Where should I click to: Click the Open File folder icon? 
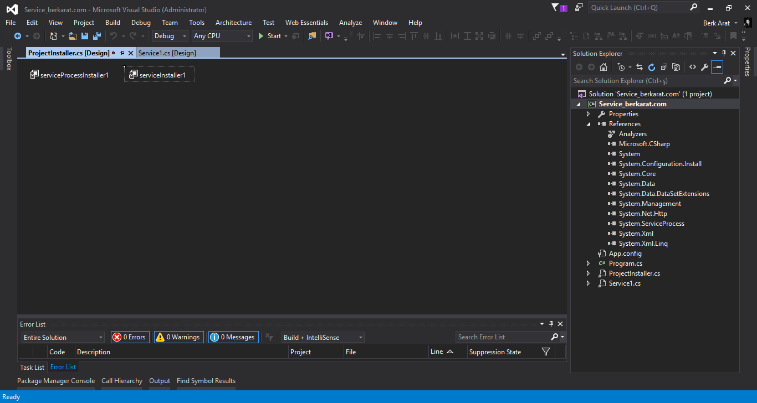tap(73, 36)
